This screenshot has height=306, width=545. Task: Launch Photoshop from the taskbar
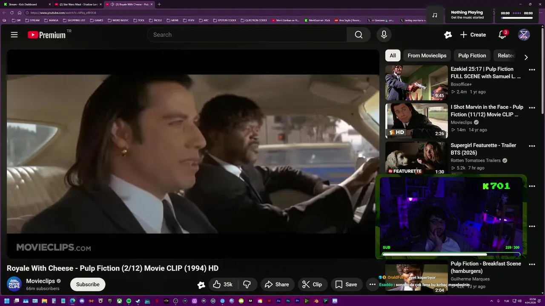[x=288, y=301]
